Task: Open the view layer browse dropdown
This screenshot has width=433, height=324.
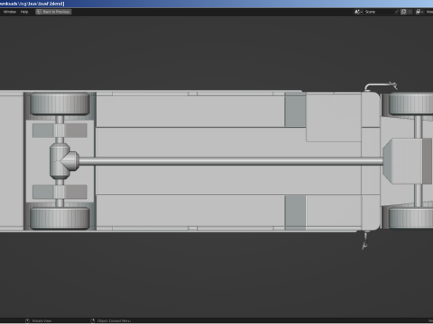Action: [419, 12]
